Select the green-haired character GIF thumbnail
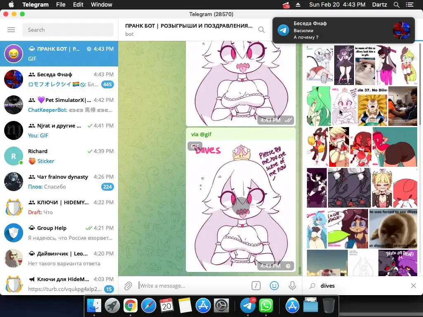Screen dimensions: 423x317 [x=318, y=106]
